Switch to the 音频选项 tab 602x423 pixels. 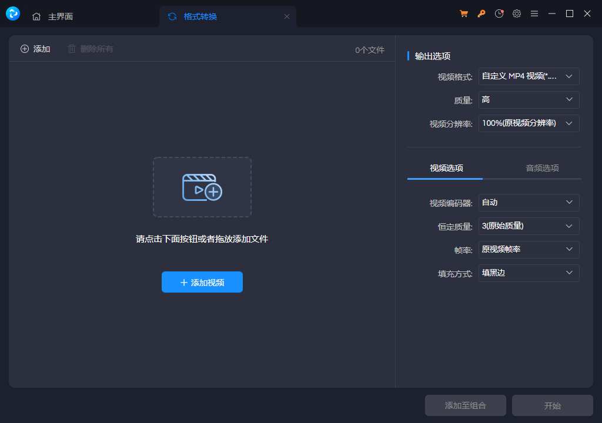tap(543, 167)
